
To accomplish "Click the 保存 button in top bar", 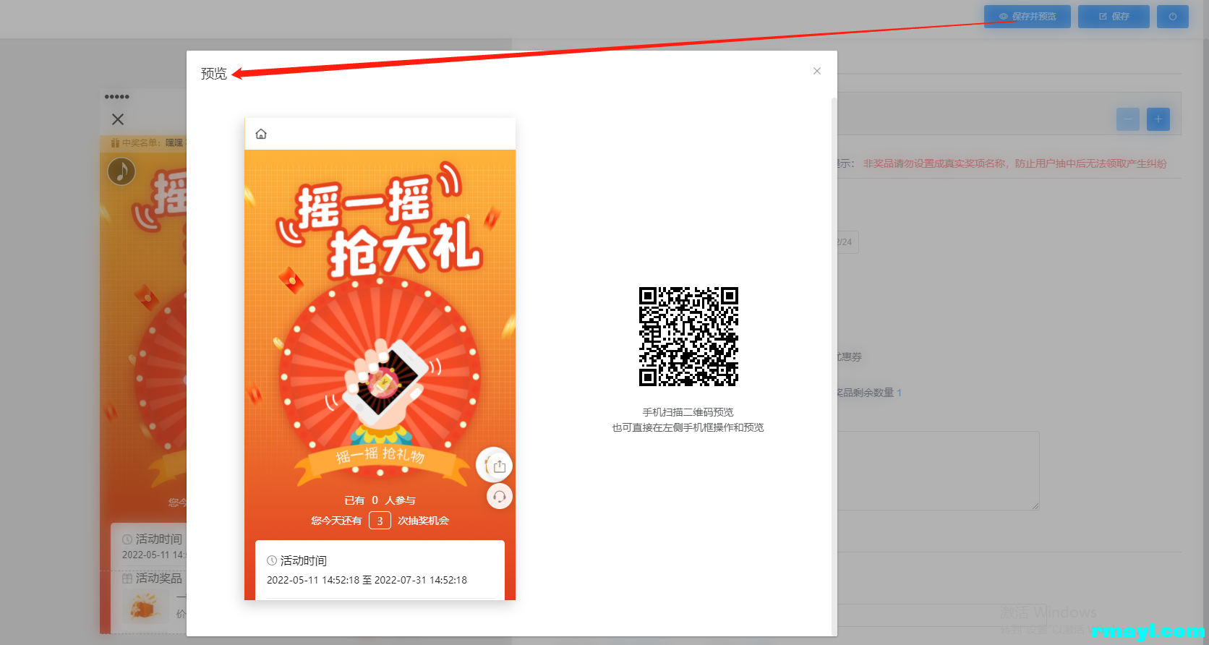I will click(x=1114, y=17).
